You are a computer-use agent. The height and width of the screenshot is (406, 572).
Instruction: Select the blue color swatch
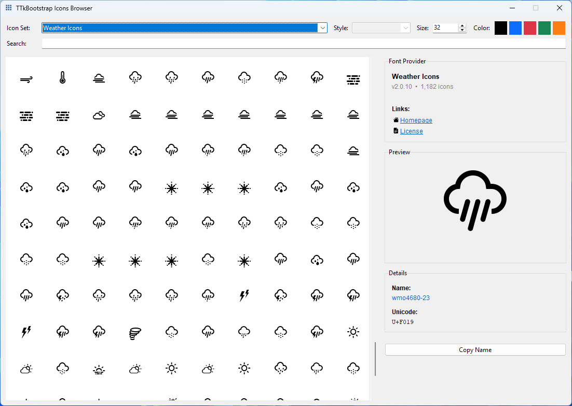[x=515, y=28]
